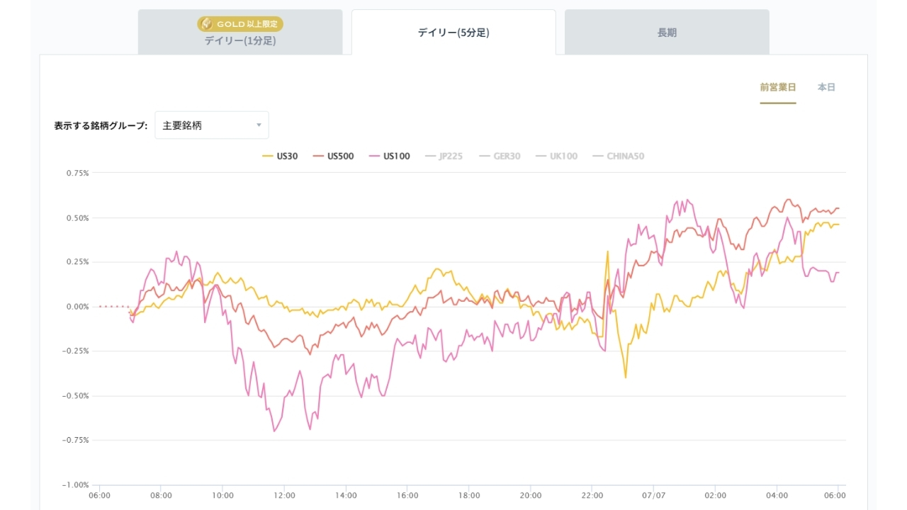This screenshot has width=907, height=510.
Task: Select the デイリー(5分足) tab
Action: (453, 33)
